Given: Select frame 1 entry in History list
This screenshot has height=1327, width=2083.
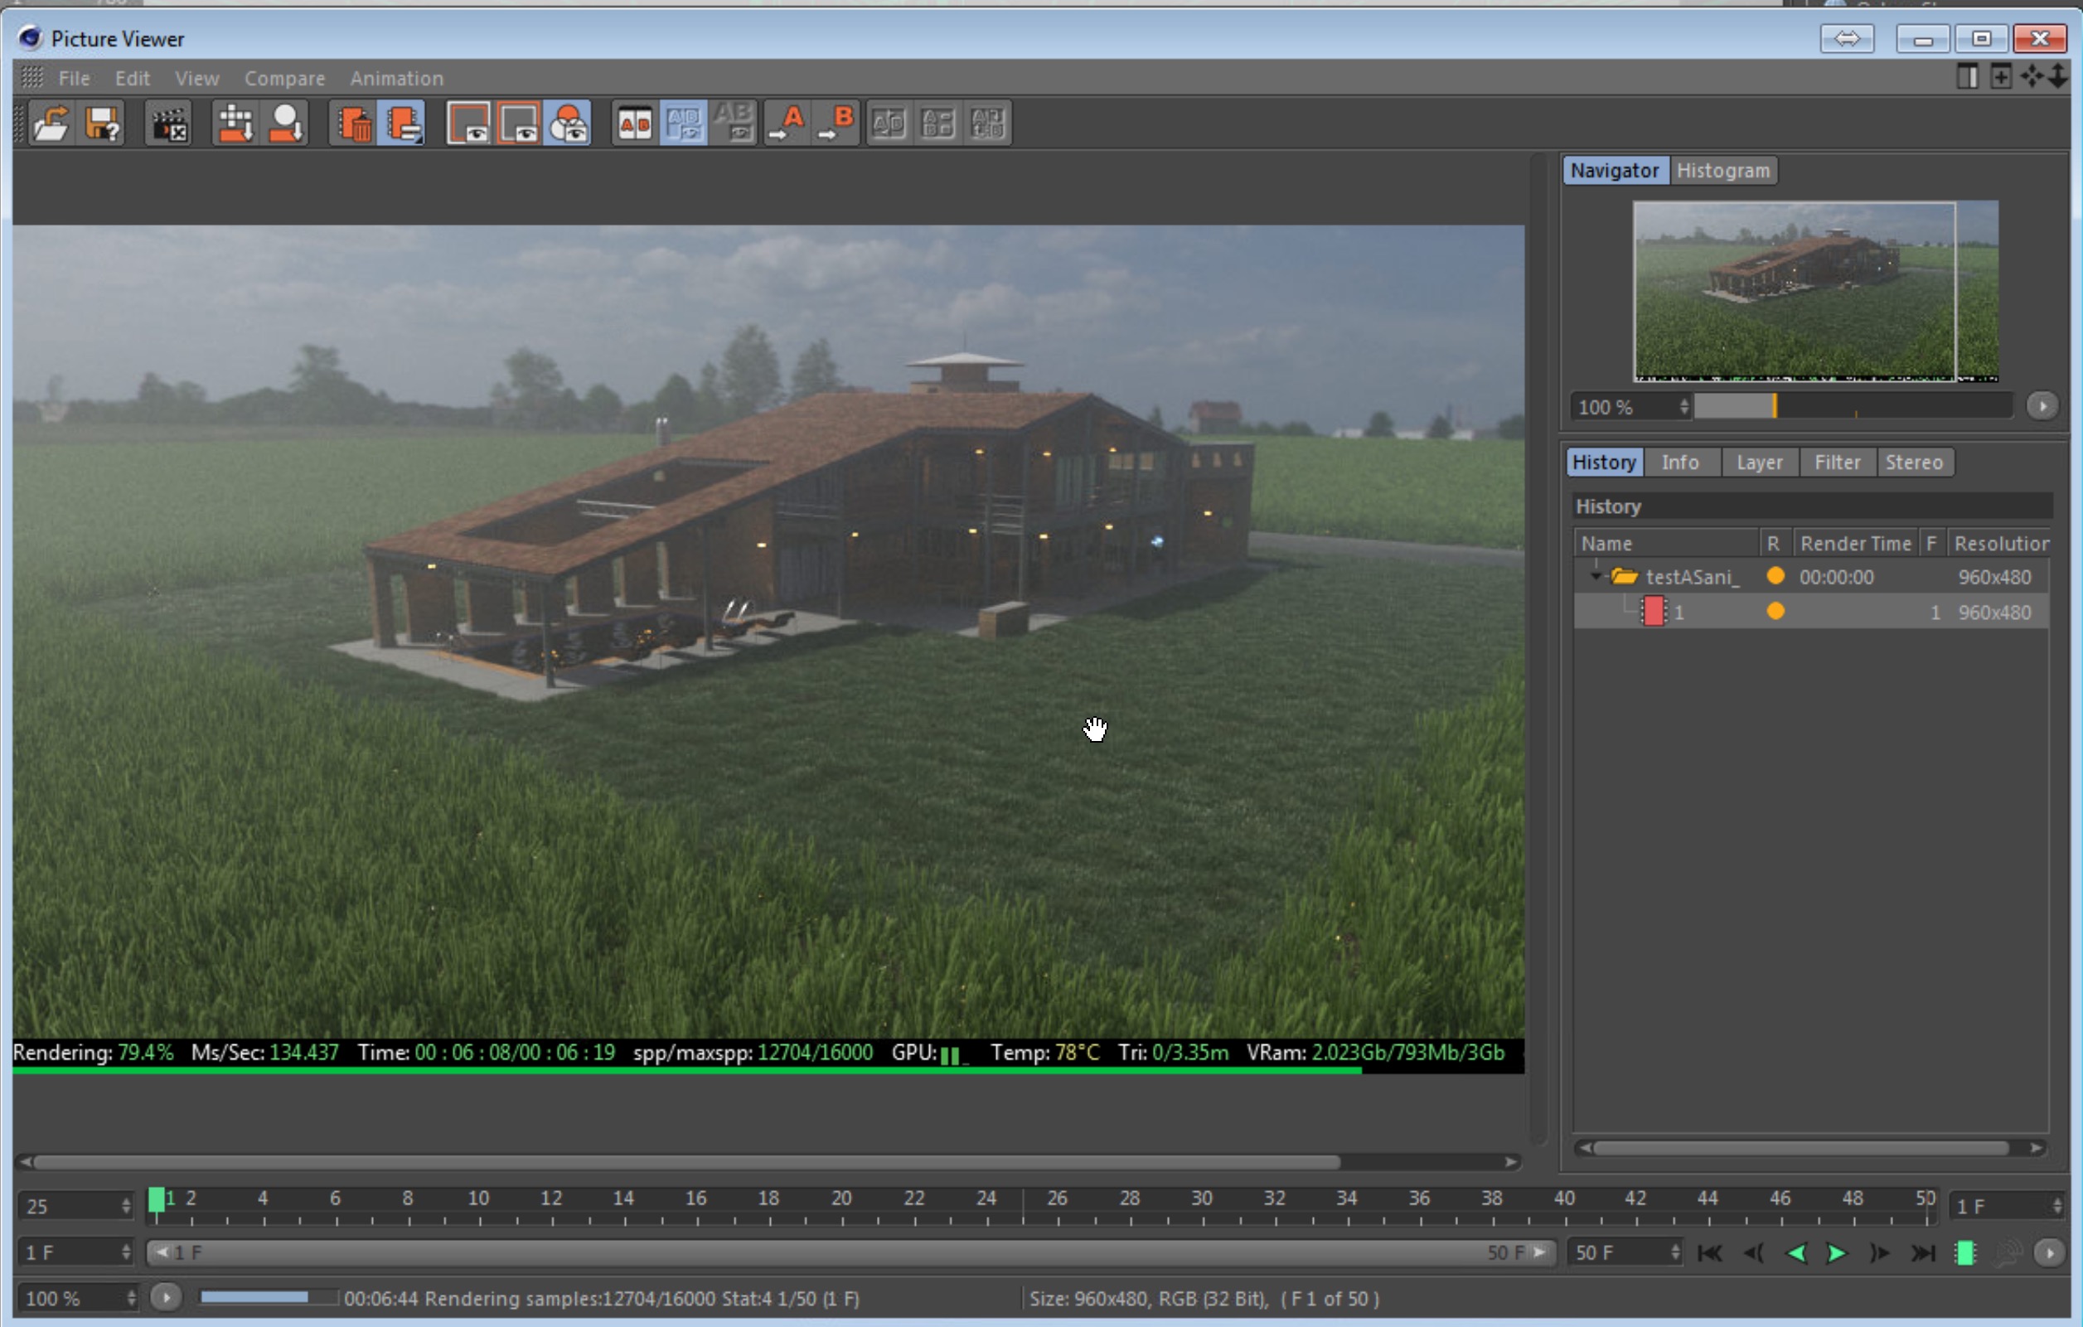Looking at the screenshot, I should 1679,613.
